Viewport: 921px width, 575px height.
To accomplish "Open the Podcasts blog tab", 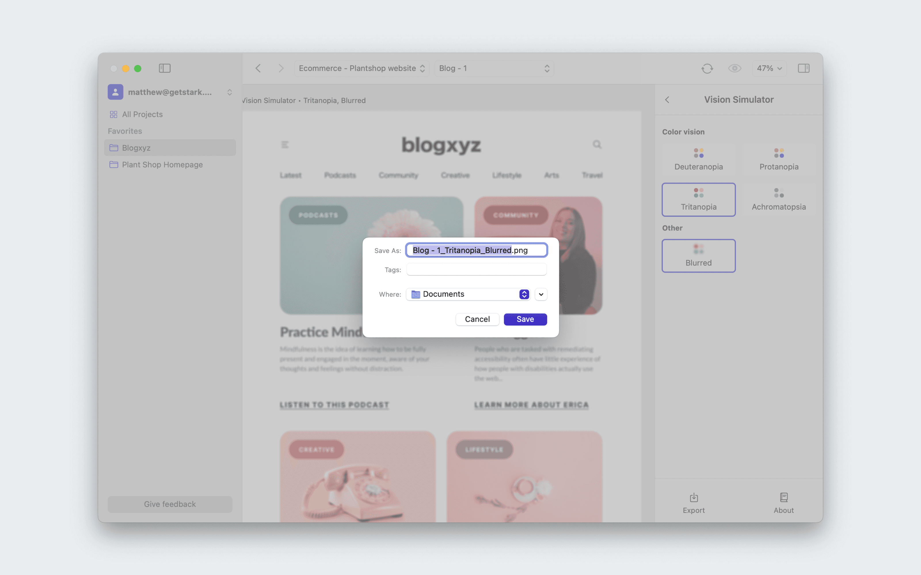I will 340,175.
